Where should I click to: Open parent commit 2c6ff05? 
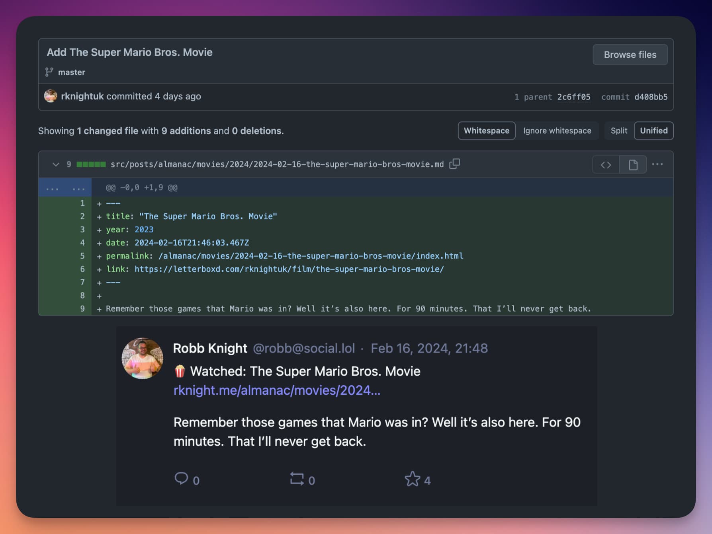[x=573, y=97]
